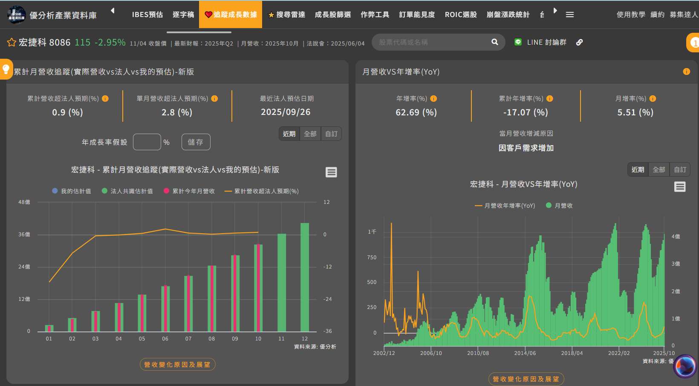
Task: Click the 儲存 button
Action: coord(196,142)
